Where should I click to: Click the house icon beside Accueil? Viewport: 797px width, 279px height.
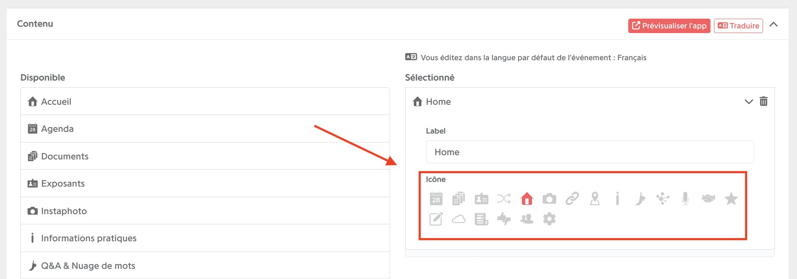click(33, 101)
